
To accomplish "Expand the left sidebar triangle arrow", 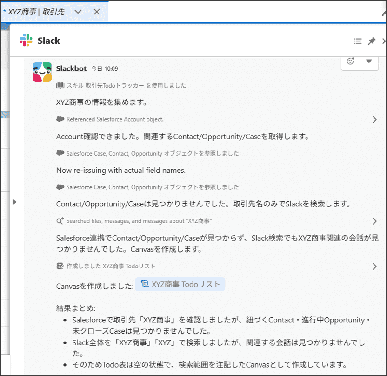I will pos(14,202).
